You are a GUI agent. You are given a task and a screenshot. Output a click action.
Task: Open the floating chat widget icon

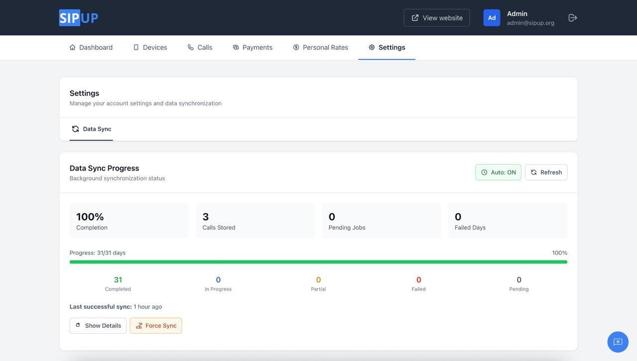[x=618, y=342]
